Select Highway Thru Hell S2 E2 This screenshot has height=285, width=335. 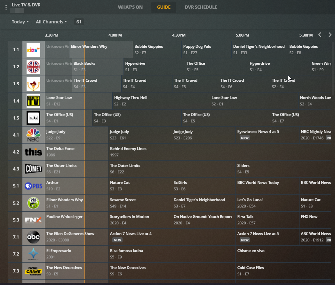(x=161, y=101)
